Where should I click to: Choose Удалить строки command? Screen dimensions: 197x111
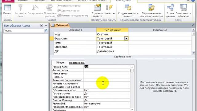pos(68,11)
